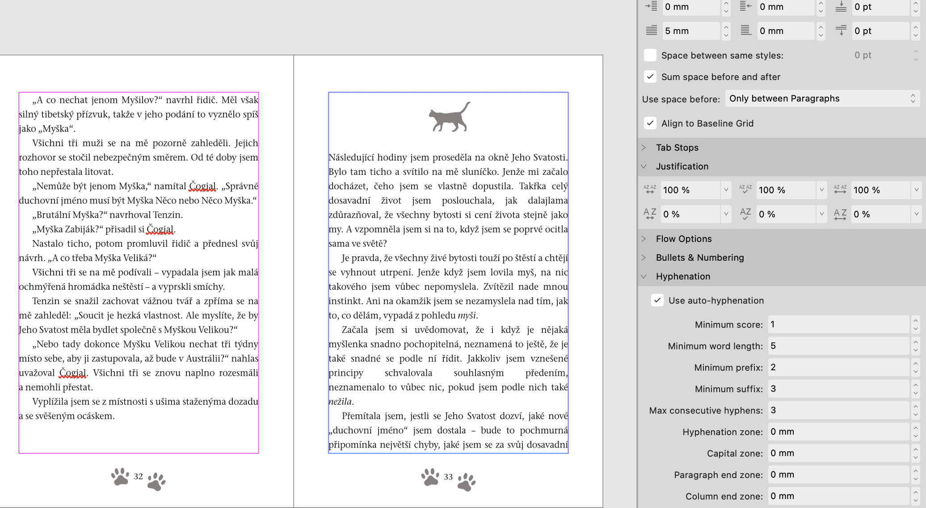This screenshot has width=926, height=508.
Task: Click the 5 mm left indent field
Action: click(690, 30)
